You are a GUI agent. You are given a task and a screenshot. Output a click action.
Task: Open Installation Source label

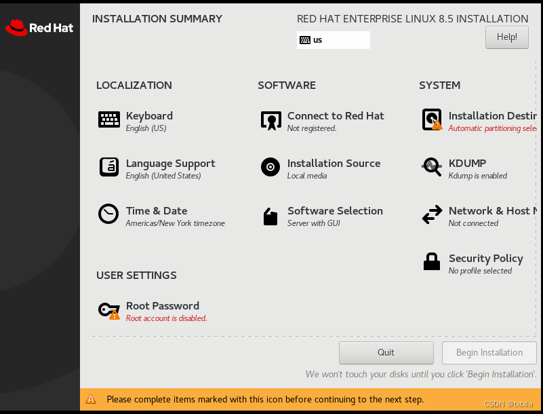tap(334, 164)
